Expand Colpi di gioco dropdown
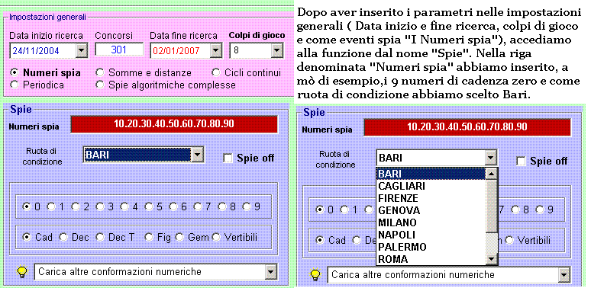The width and height of the screenshot is (591, 288). coord(276,50)
